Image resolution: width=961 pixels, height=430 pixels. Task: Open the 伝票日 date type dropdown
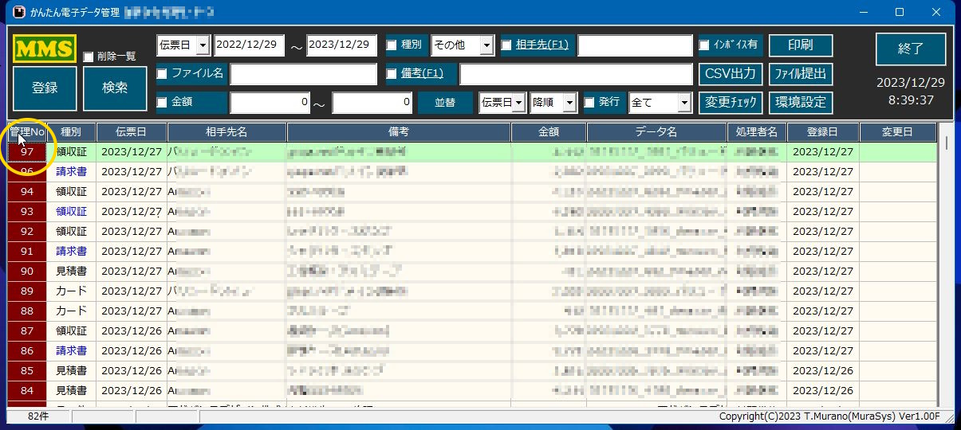(203, 45)
